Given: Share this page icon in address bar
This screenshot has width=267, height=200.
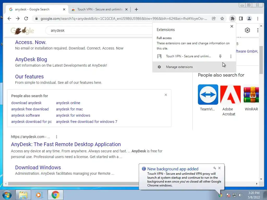Looking at the screenshot, I should [214, 18].
